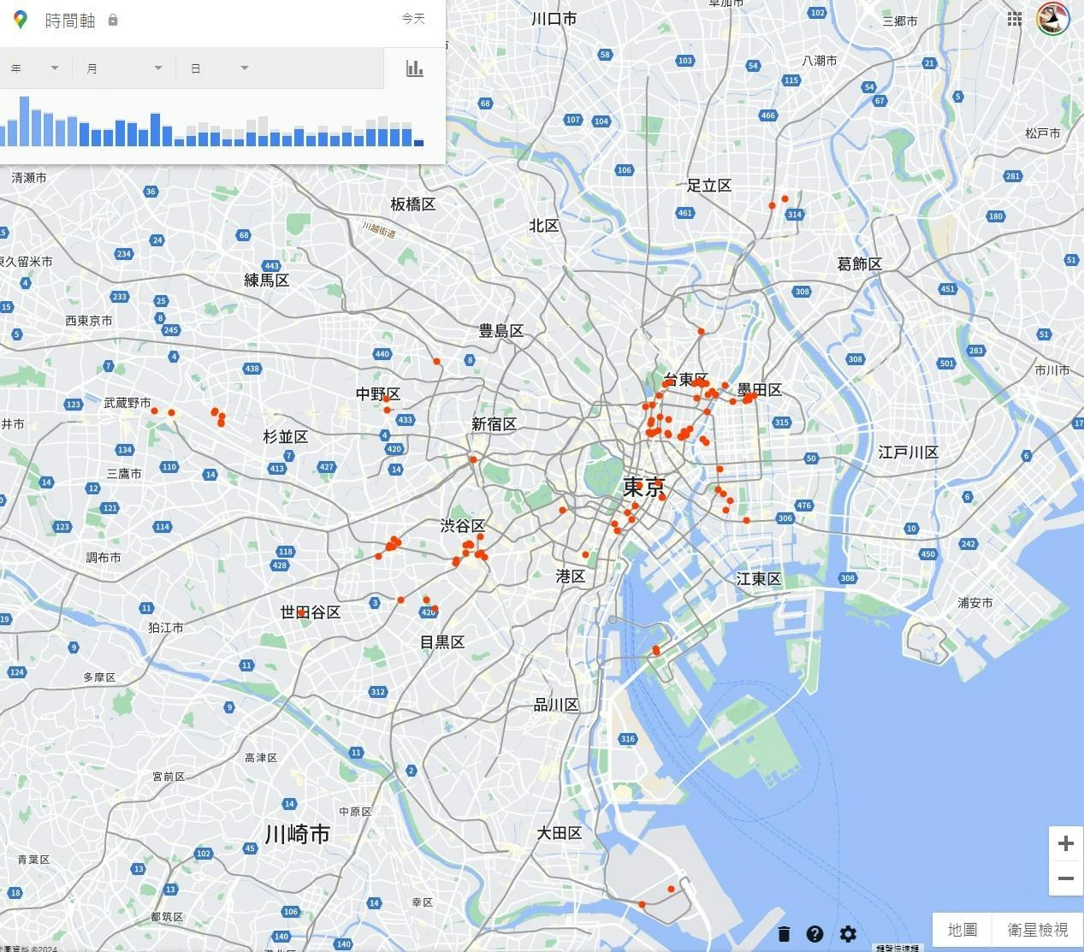This screenshot has width=1084, height=952.
Task: Click the 中原区 label
Action: (355, 812)
